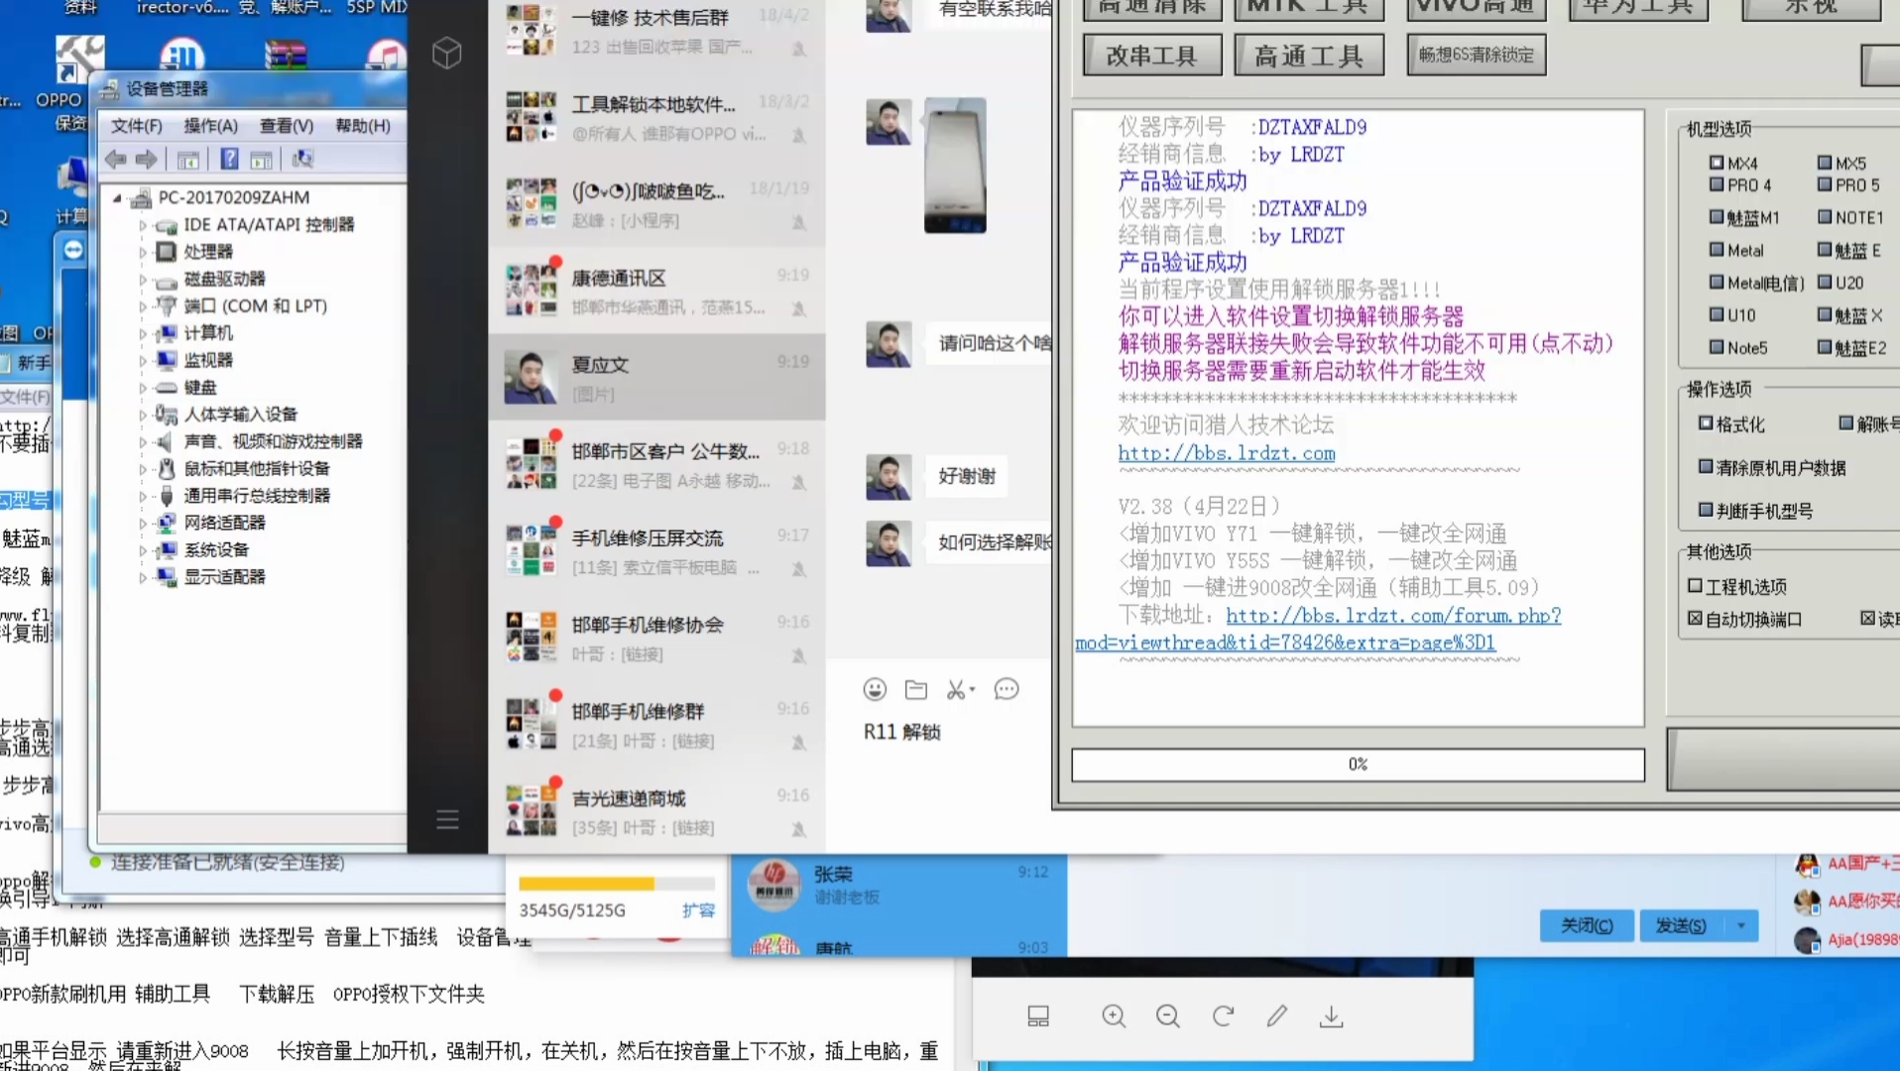Click the 0% progress bar
This screenshot has height=1071, width=1900.
pos(1358,765)
